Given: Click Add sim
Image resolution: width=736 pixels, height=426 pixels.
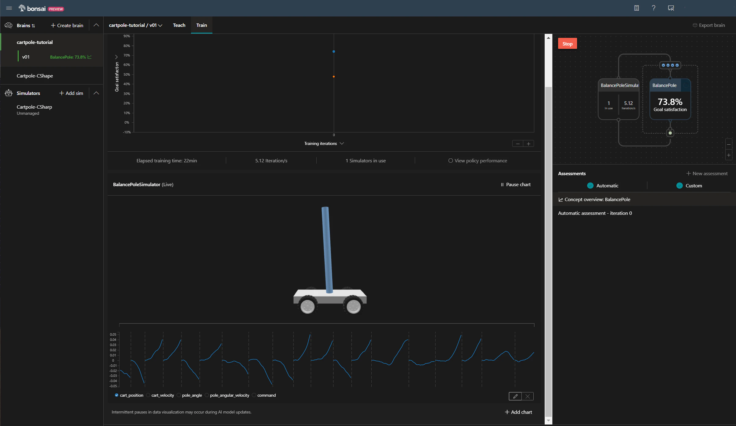Looking at the screenshot, I should coord(71,93).
